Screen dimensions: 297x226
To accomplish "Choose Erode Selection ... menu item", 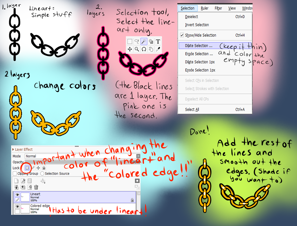I will pos(215,54).
